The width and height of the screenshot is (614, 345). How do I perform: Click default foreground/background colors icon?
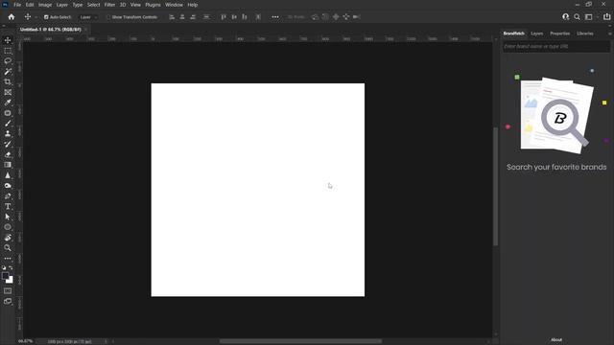pyautogui.click(x=4, y=268)
